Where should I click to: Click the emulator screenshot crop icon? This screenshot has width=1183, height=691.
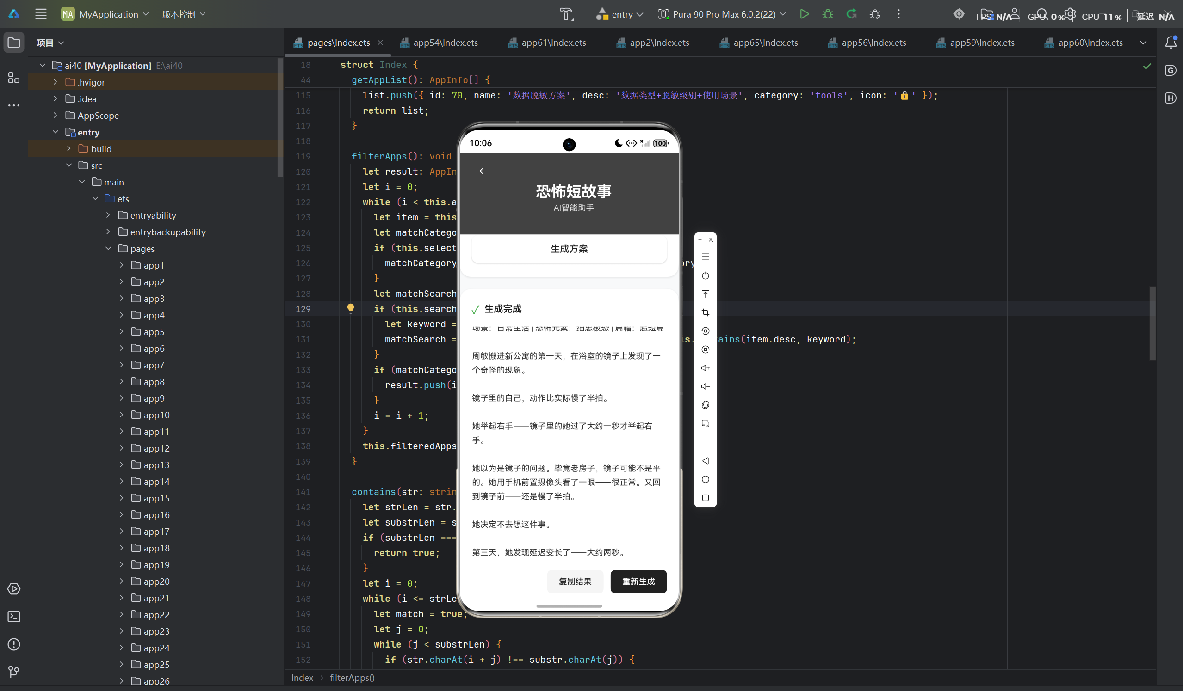tap(705, 312)
